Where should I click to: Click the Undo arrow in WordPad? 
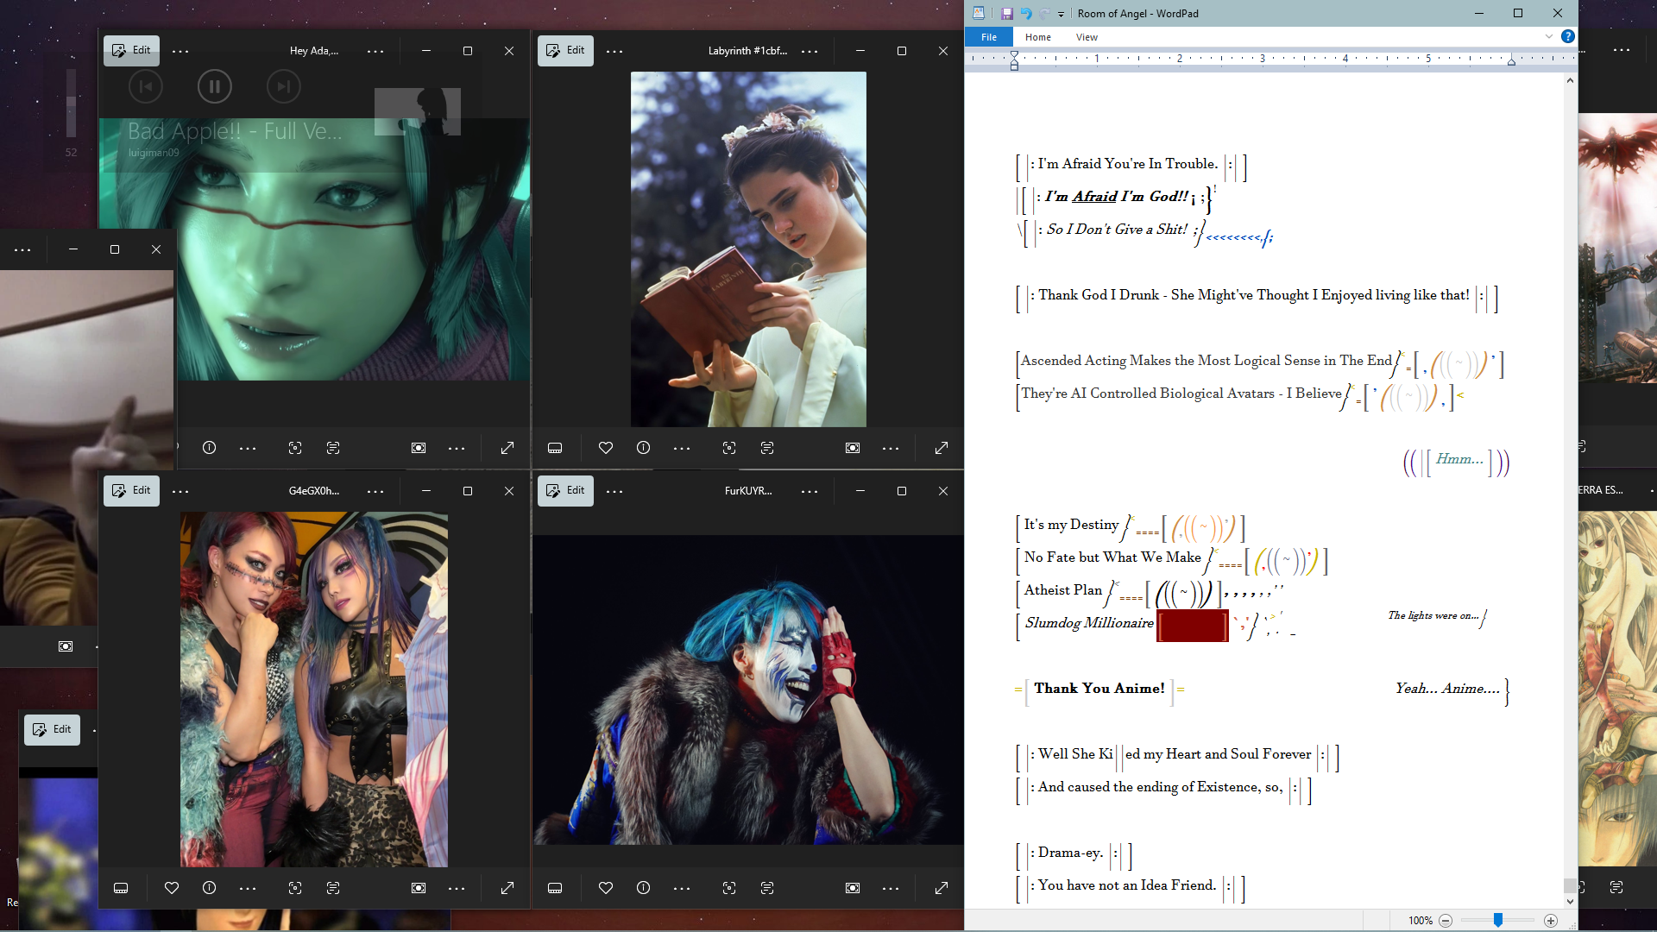1026,13
